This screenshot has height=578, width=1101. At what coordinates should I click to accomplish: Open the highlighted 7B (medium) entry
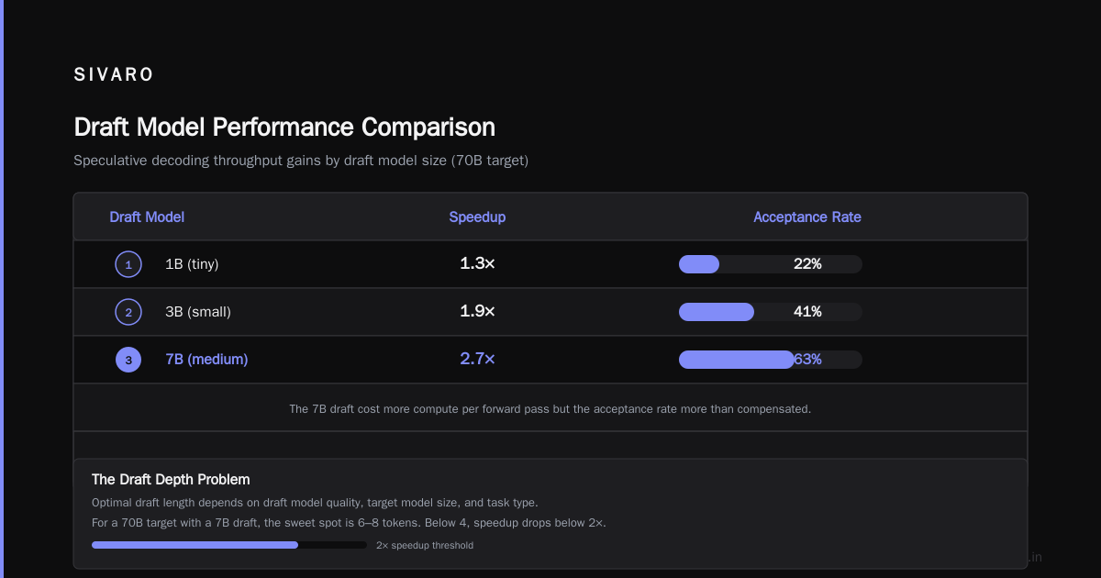point(206,360)
